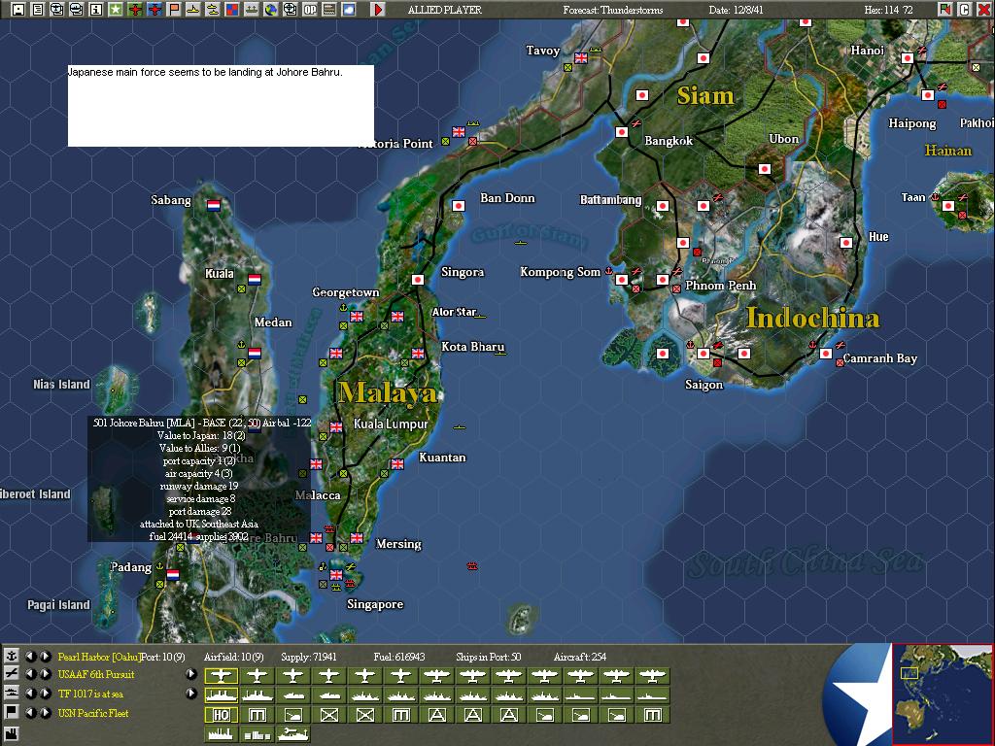This screenshot has width=995, height=746.
Task: Open the globe world map icon
Action: click(270, 9)
